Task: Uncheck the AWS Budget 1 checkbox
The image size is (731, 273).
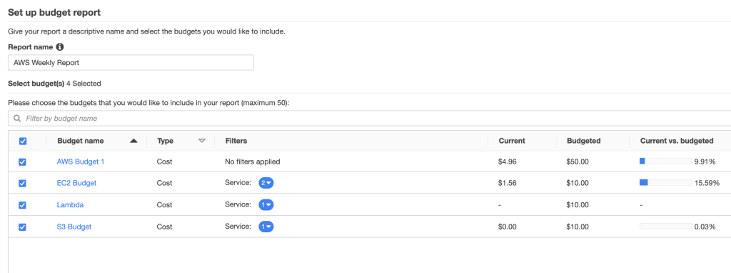Action: (x=22, y=162)
